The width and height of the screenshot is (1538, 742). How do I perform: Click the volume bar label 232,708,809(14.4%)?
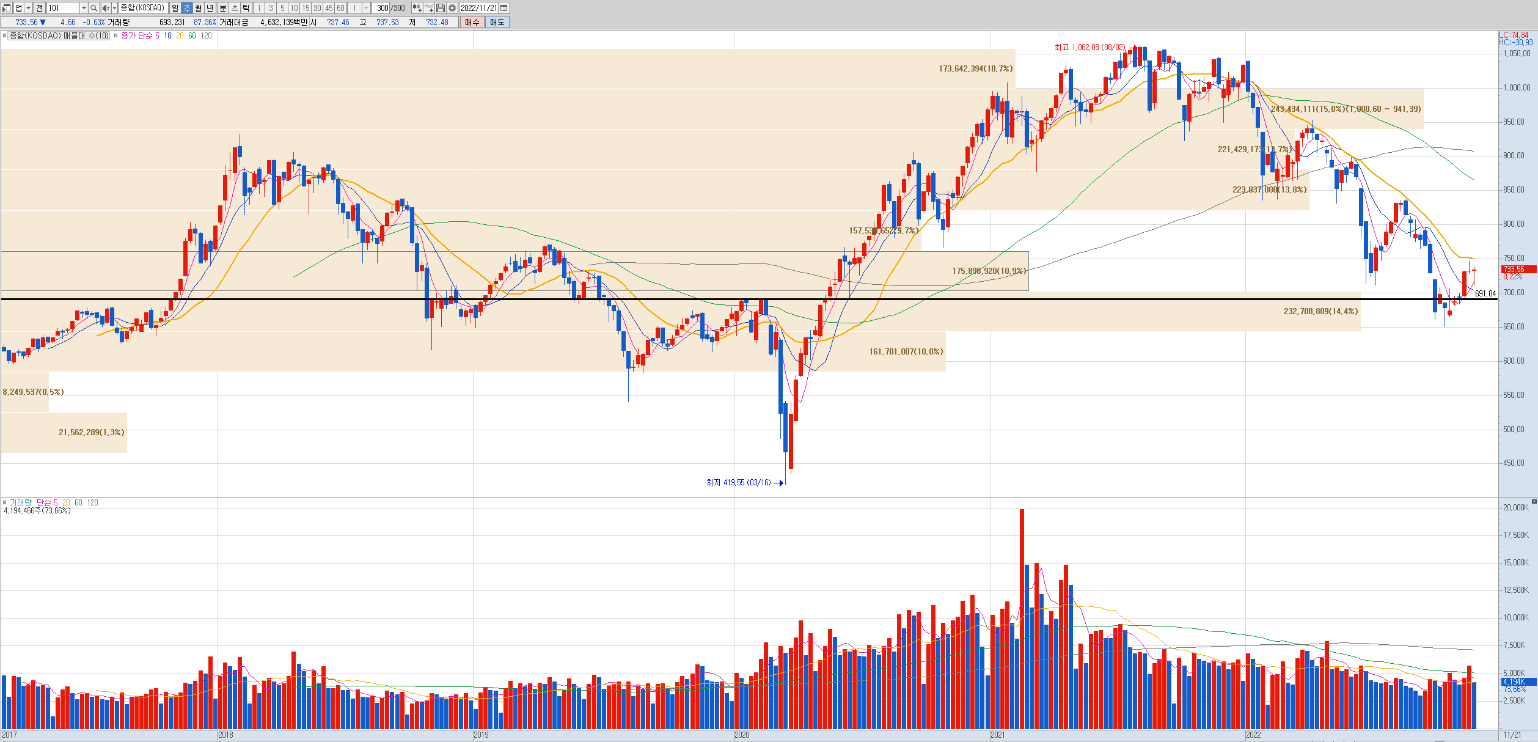click(1320, 311)
